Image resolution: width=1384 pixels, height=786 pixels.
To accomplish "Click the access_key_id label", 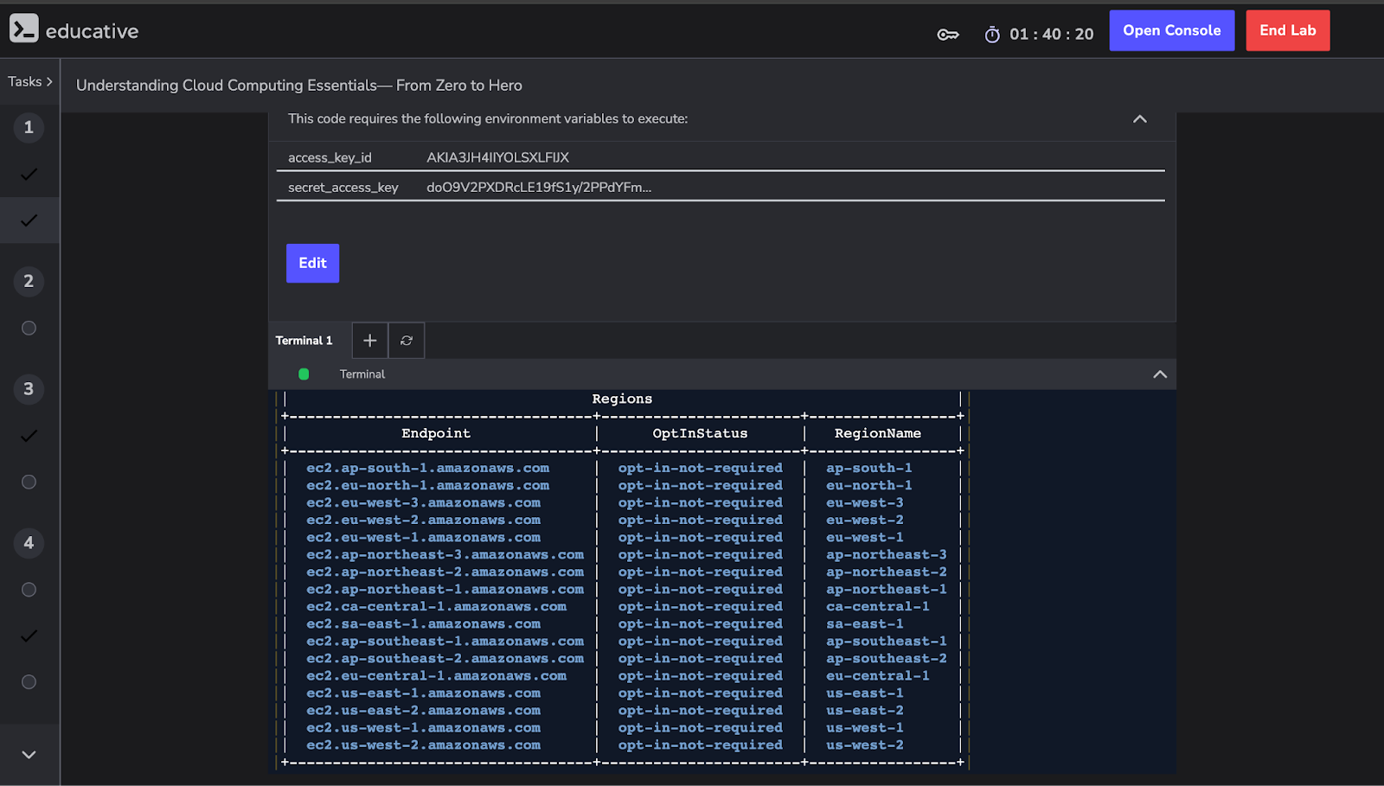I will [x=330, y=157].
